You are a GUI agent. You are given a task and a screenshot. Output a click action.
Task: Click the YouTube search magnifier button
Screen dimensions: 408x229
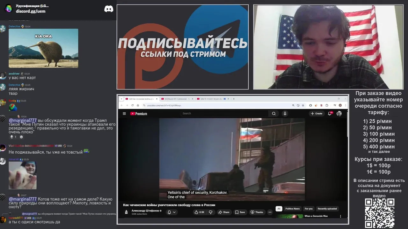[274, 114]
